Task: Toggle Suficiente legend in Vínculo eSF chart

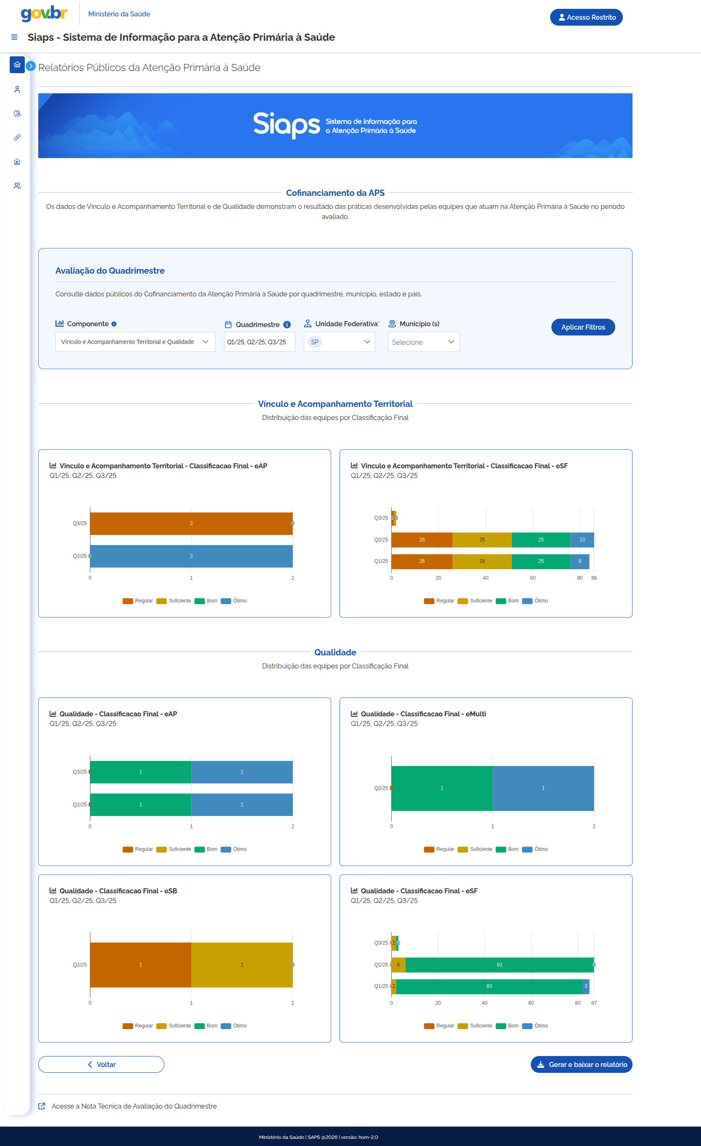Action: click(474, 601)
